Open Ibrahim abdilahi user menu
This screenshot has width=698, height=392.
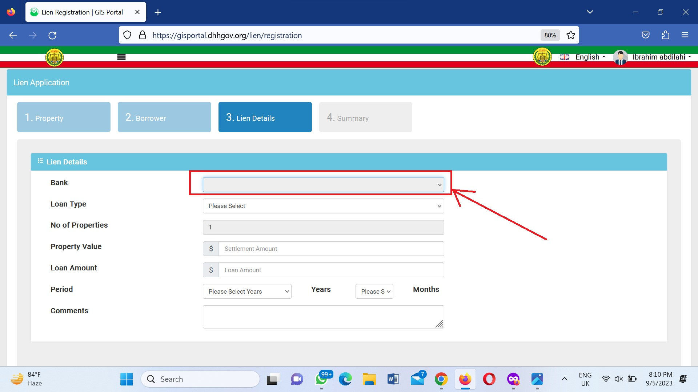tap(662, 57)
